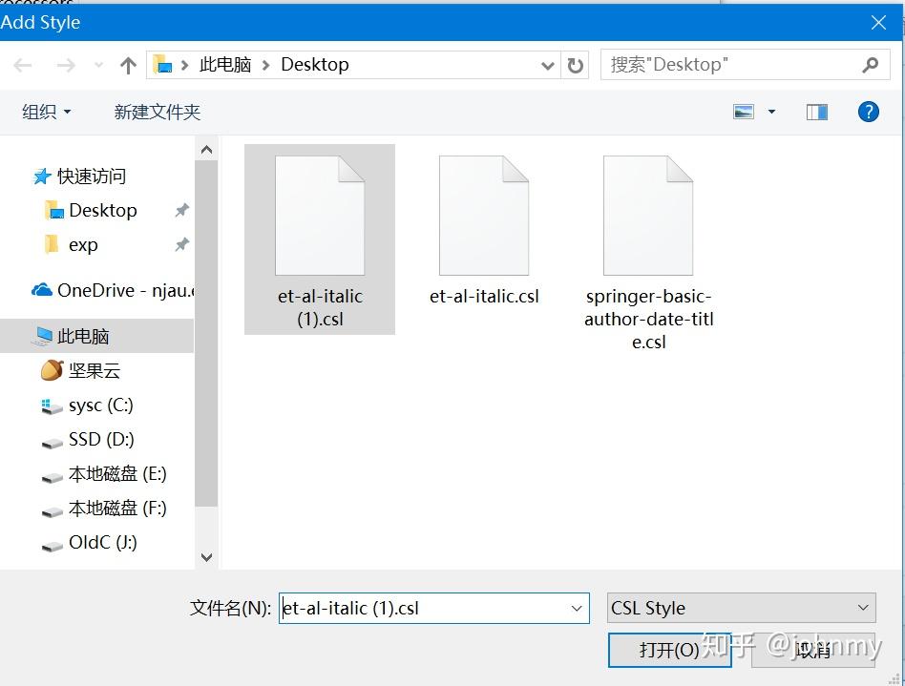
Task: Click Desktop in the address bar breadcrumb
Action: tap(314, 64)
